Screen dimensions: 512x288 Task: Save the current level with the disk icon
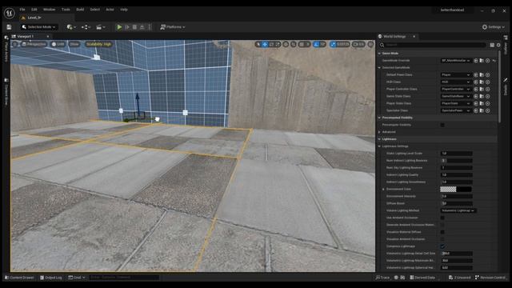[9, 27]
